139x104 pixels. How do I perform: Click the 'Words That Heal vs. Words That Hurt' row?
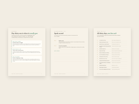(x=112, y=44)
